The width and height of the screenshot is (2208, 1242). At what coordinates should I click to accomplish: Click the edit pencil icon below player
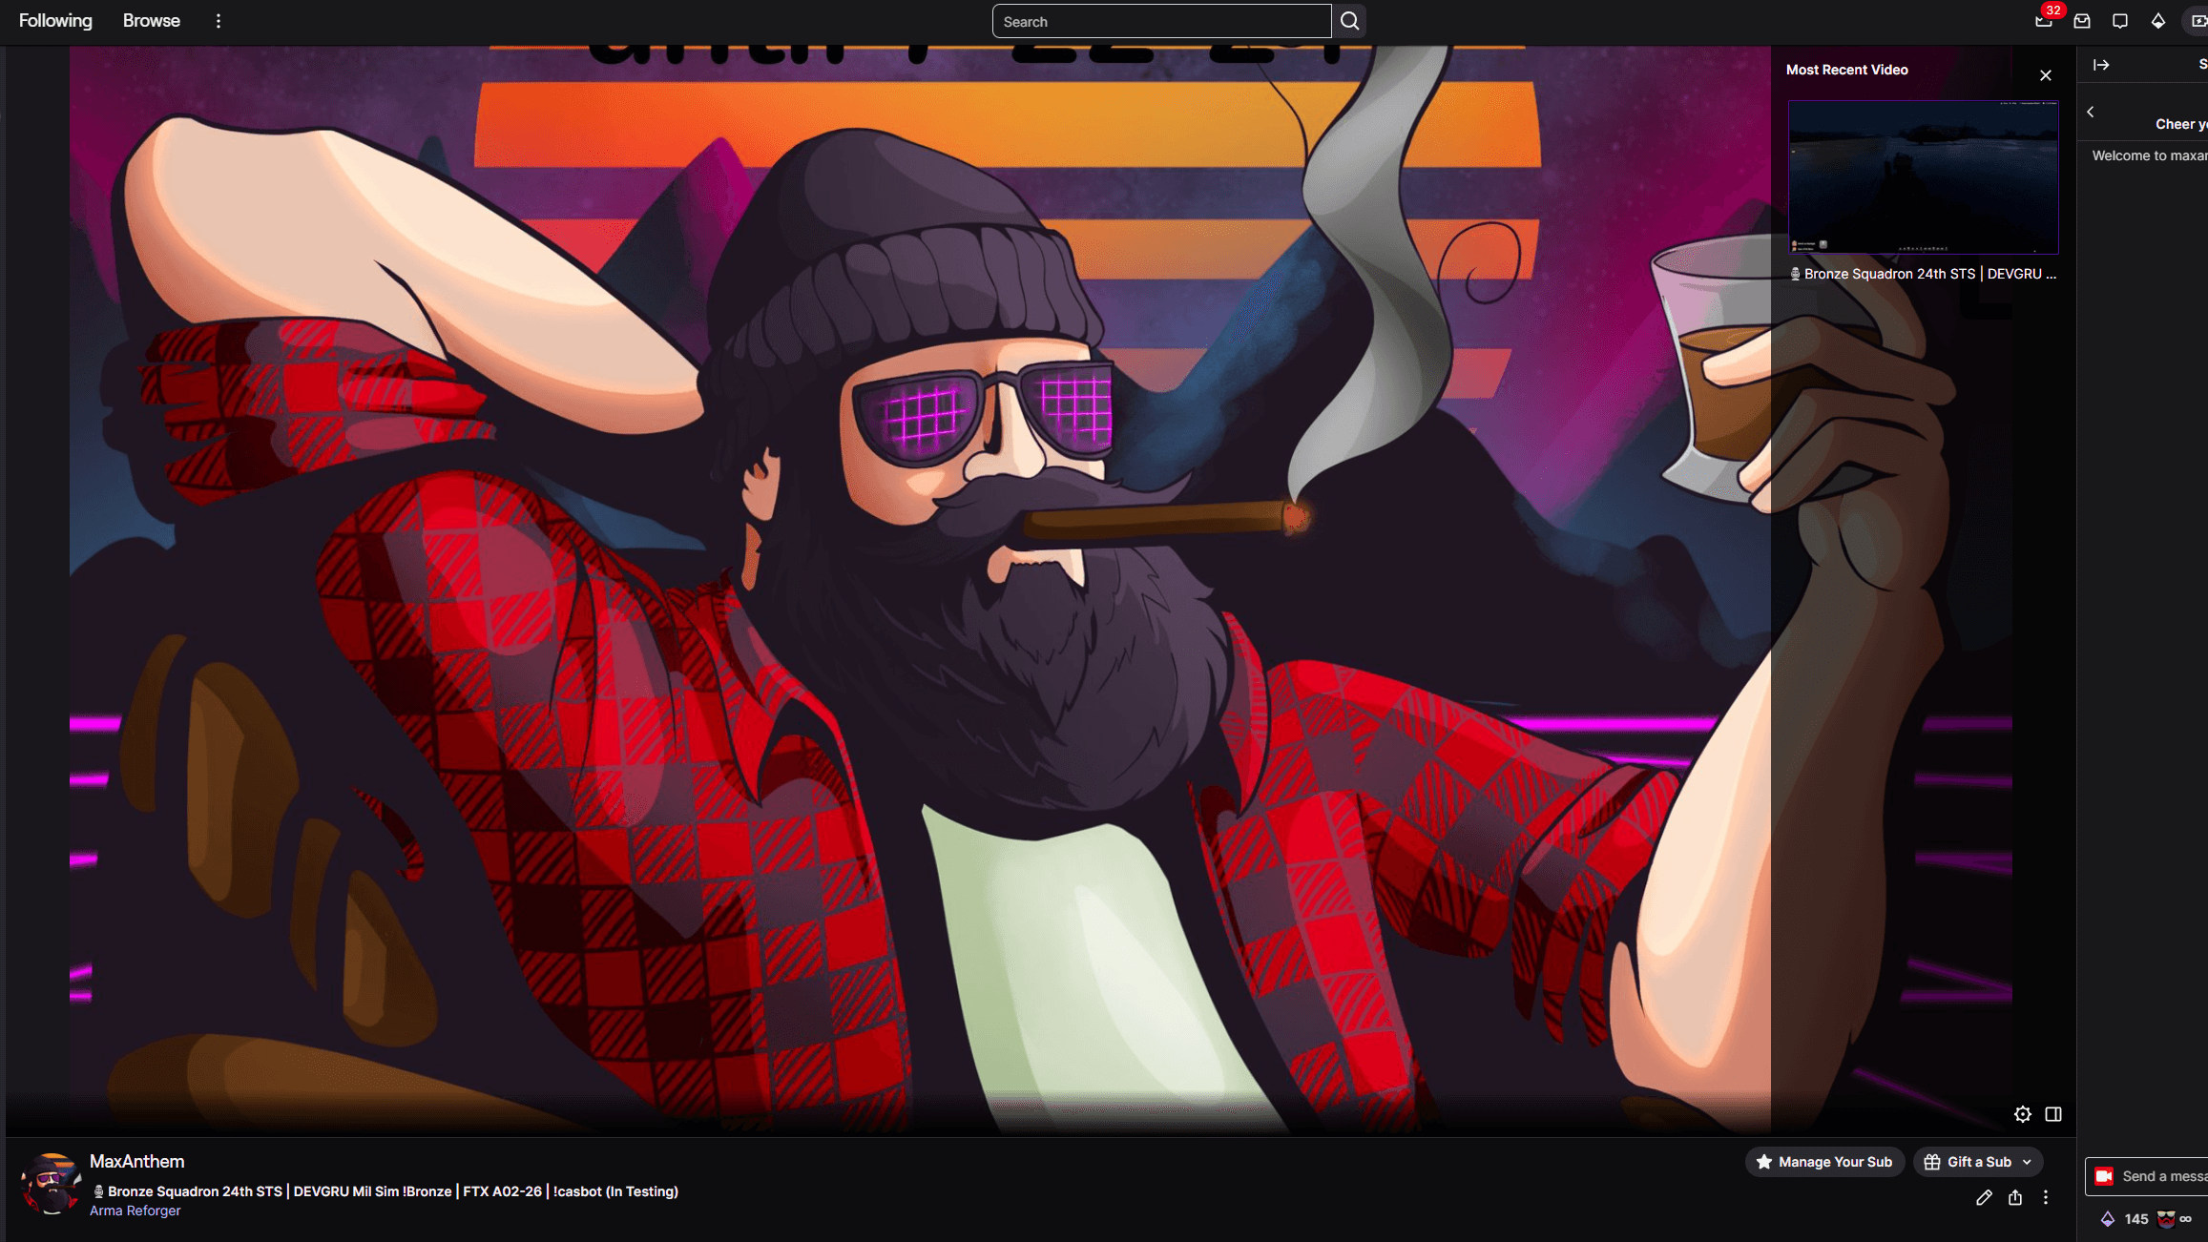[x=1985, y=1197]
